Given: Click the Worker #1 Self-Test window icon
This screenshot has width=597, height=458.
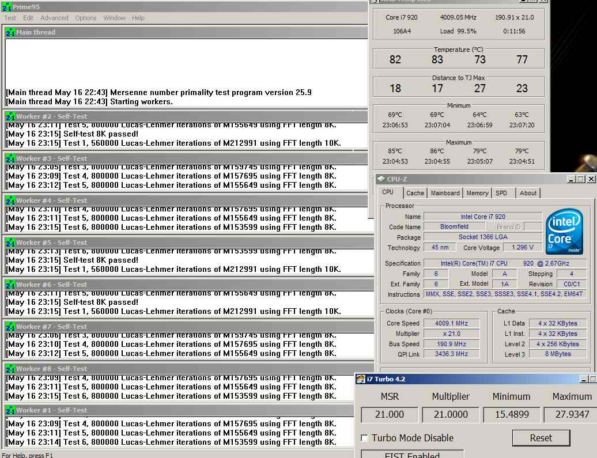Looking at the screenshot, I should click(10, 410).
